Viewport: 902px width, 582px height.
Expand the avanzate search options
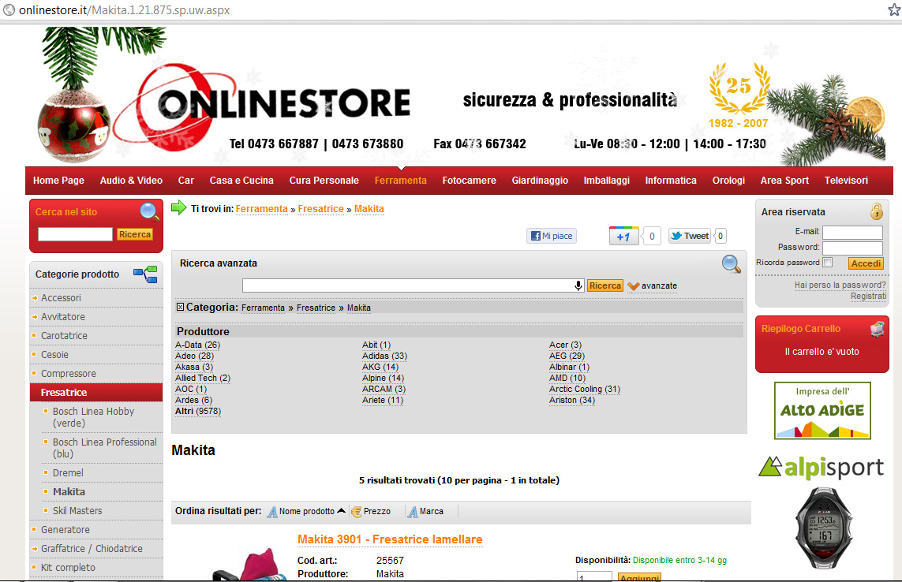click(x=653, y=285)
